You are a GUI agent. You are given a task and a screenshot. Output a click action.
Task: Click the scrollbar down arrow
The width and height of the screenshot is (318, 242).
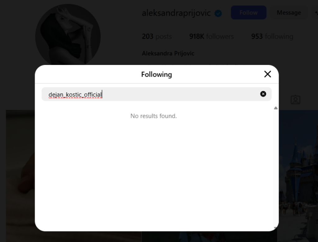(x=276, y=228)
